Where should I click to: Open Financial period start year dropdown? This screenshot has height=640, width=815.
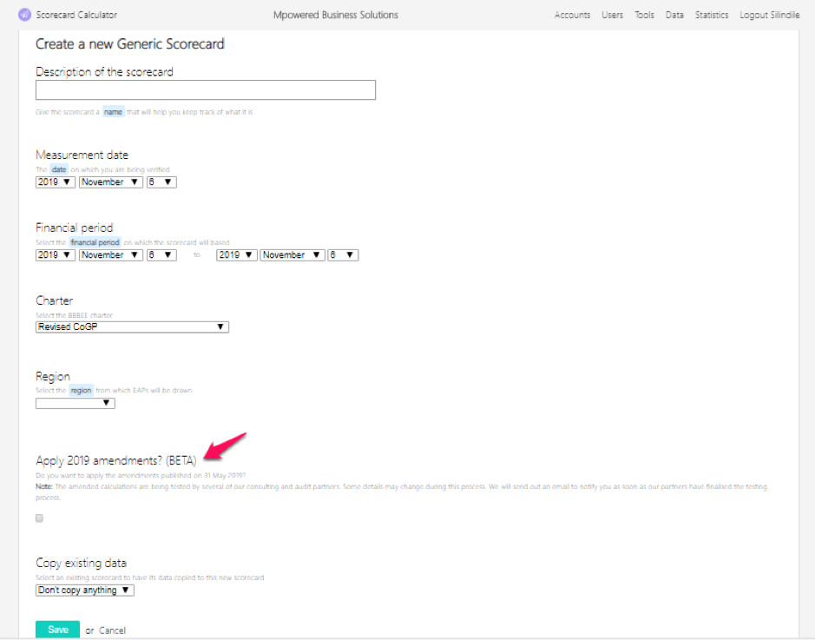point(55,254)
